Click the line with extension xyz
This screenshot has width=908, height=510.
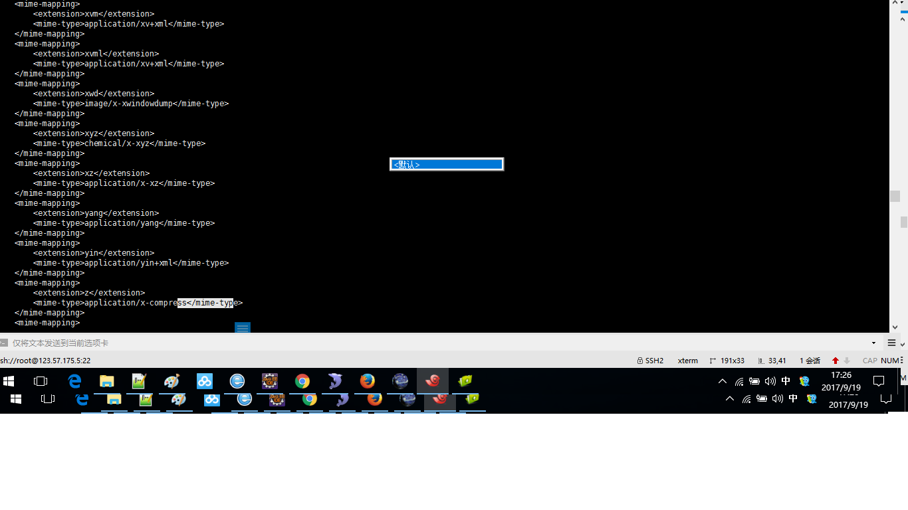point(94,133)
